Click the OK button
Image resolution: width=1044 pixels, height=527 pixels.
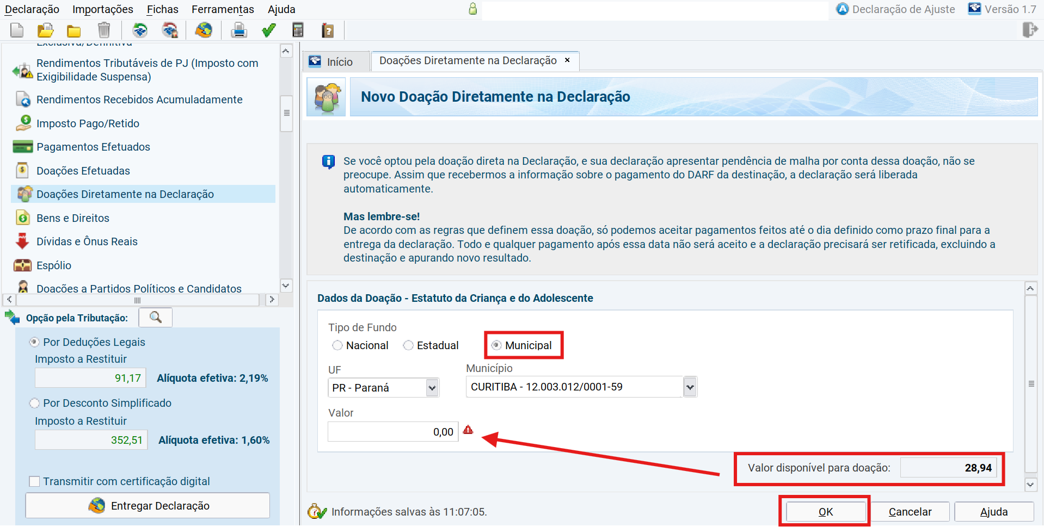[x=825, y=512]
